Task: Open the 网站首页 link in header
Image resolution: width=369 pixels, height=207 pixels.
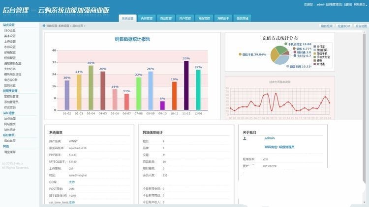Action: coord(360,4)
